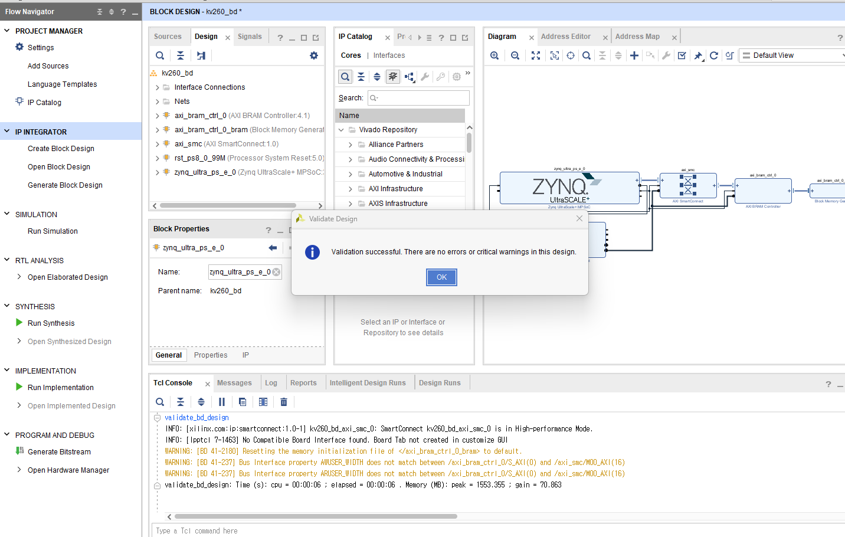Image resolution: width=845 pixels, height=537 pixels.
Task: Click Generate Bitstream
Action: tap(59, 452)
